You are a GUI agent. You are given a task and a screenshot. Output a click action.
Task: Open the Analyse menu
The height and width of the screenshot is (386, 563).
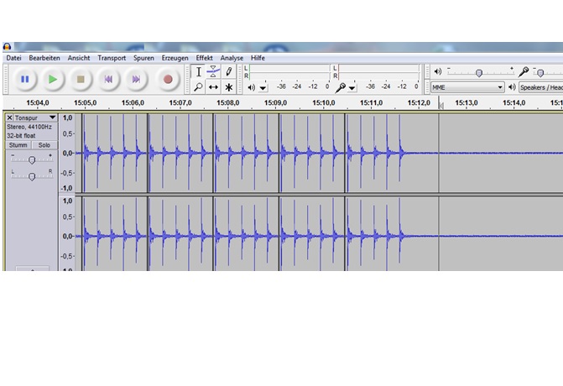pos(232,58)
